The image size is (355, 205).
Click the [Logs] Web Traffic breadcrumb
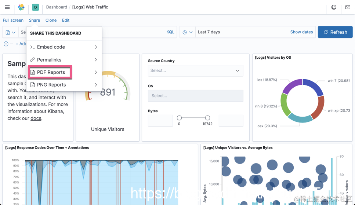point(90,7)
